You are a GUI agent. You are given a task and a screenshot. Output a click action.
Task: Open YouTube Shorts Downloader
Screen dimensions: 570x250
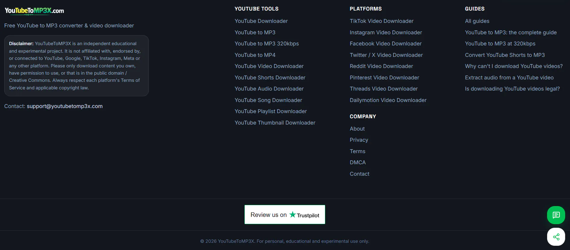[270, 78]
